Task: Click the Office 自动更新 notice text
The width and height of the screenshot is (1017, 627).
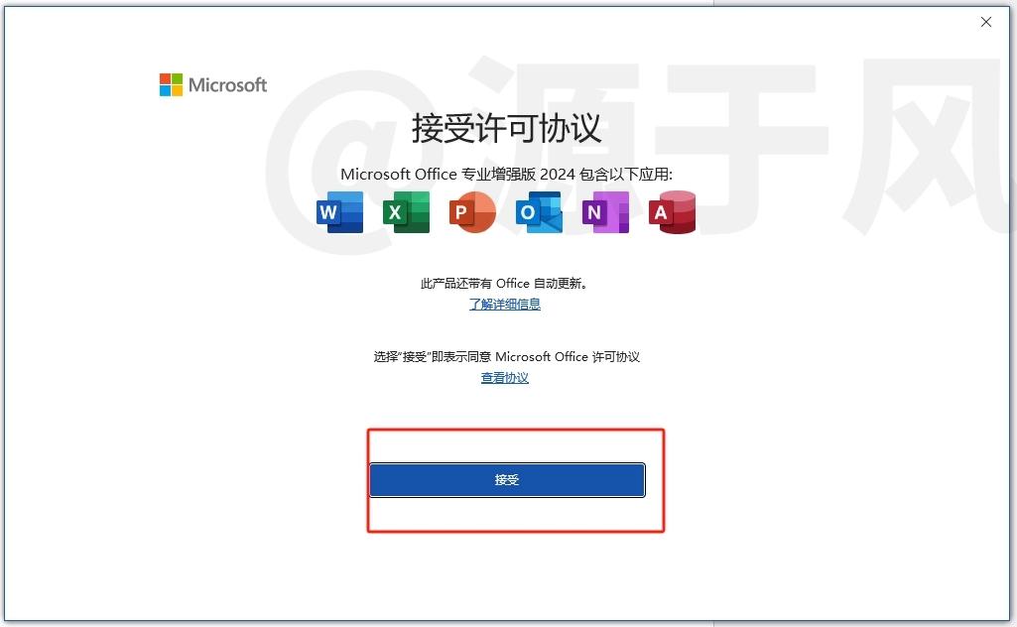Action: [505, 284]
